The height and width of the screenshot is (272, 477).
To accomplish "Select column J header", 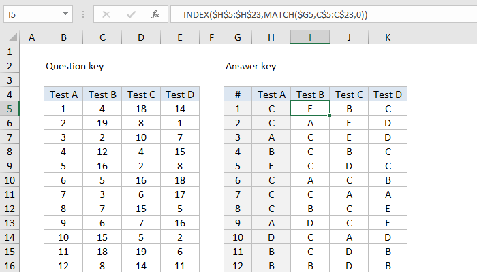I will tap(349, 37).
